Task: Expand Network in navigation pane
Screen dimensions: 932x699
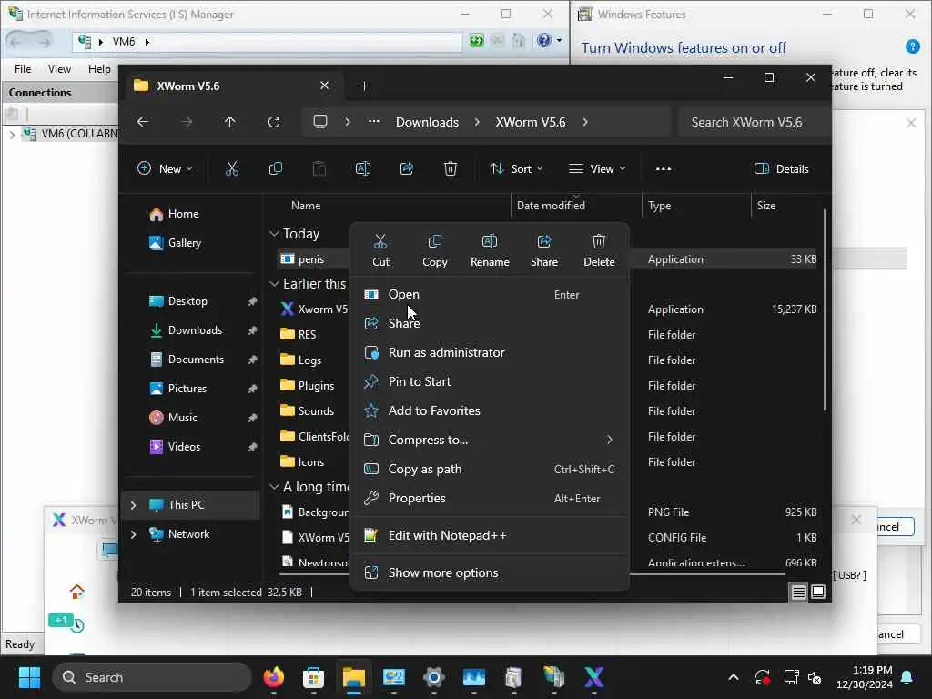Action: point(133,534)
